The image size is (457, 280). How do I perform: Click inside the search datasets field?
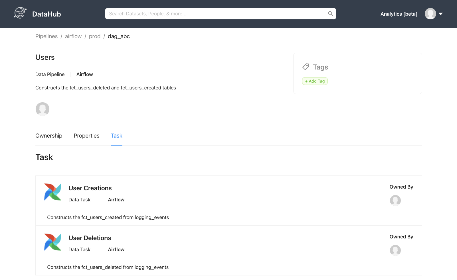[200, 13]
